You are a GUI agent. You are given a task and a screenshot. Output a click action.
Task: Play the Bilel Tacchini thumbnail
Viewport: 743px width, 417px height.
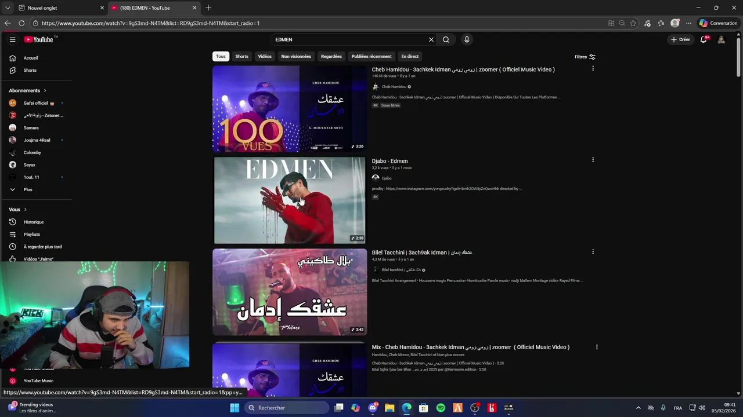click(x=290, y=292)
